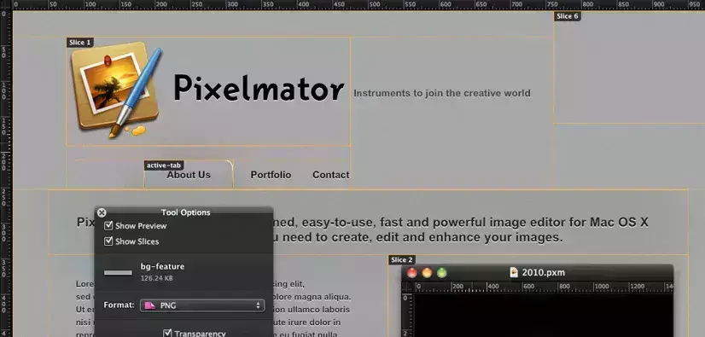
Task: Uncheck the Show Preview checkbox
Action: point(108,225)
